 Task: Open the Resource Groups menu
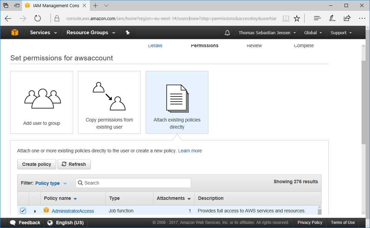[x=90, y=33]
